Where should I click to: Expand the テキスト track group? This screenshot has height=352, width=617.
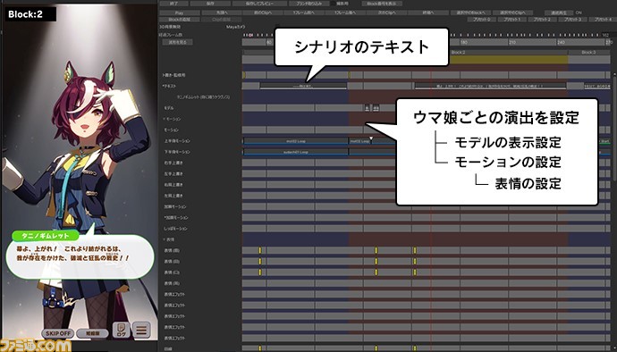click(164, 86)
